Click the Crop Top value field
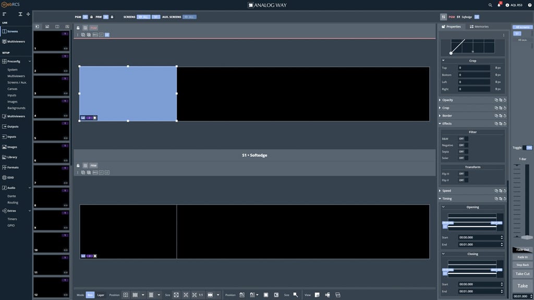The width and height of the screenshot is (534, 300). [474, 68]
